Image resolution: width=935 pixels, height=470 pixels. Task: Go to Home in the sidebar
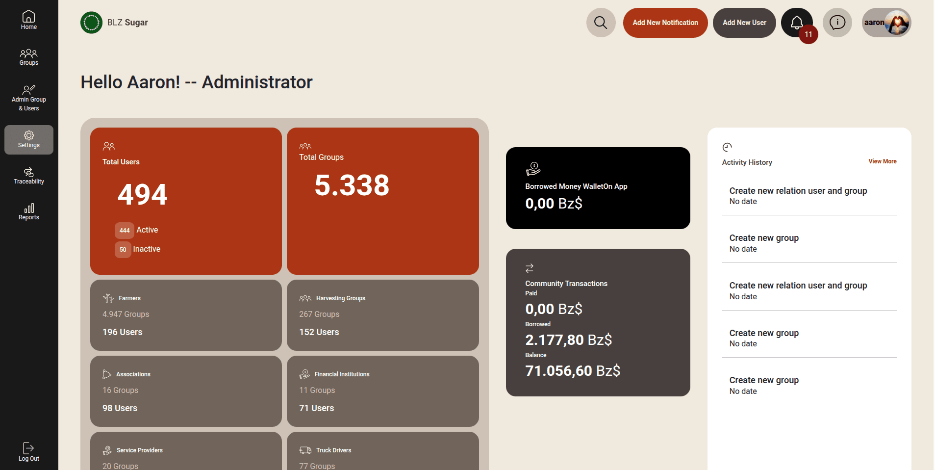click(29, 20)
